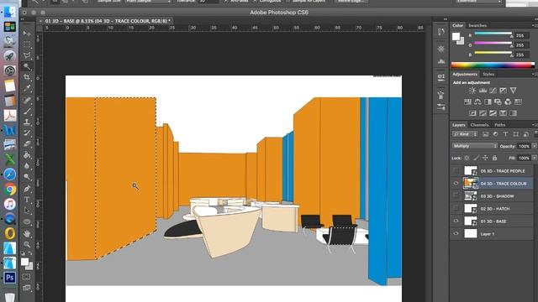Switch to the Styles tab

coord(488,75)
